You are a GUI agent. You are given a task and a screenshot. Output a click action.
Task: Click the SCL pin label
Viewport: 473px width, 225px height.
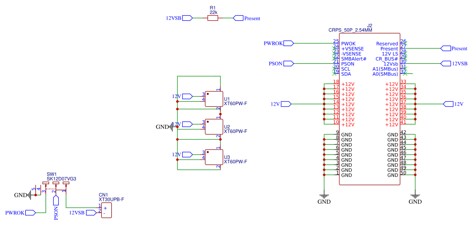(x=346, y=69)
